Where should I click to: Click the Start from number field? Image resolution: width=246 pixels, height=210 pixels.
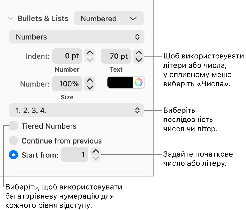75,154
